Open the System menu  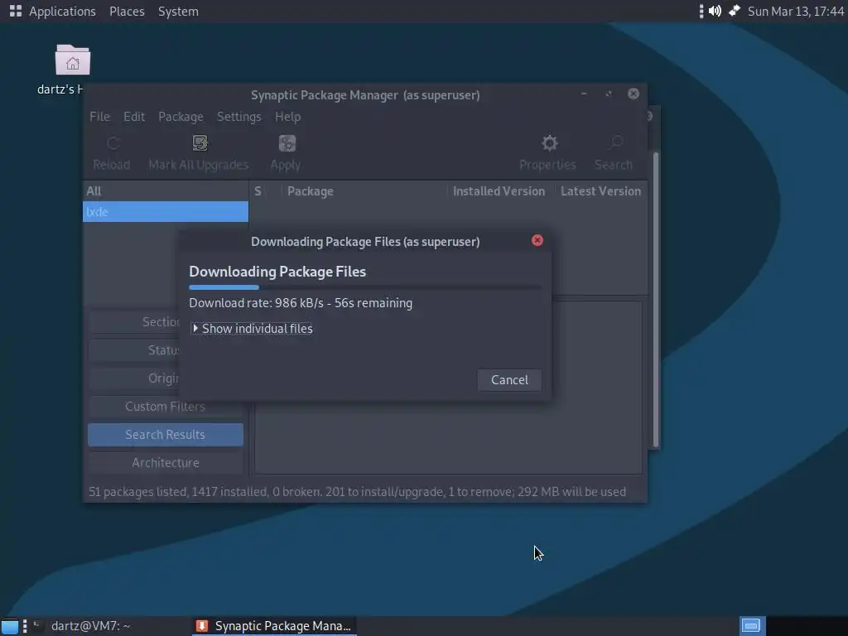(x=178, y=12)
